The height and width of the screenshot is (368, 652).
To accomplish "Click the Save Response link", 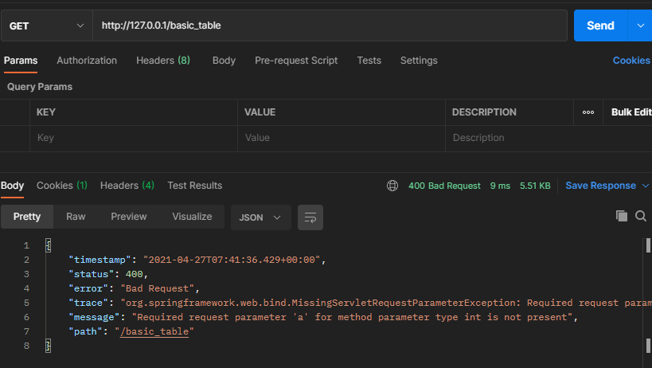I will (x=600, y=186).
